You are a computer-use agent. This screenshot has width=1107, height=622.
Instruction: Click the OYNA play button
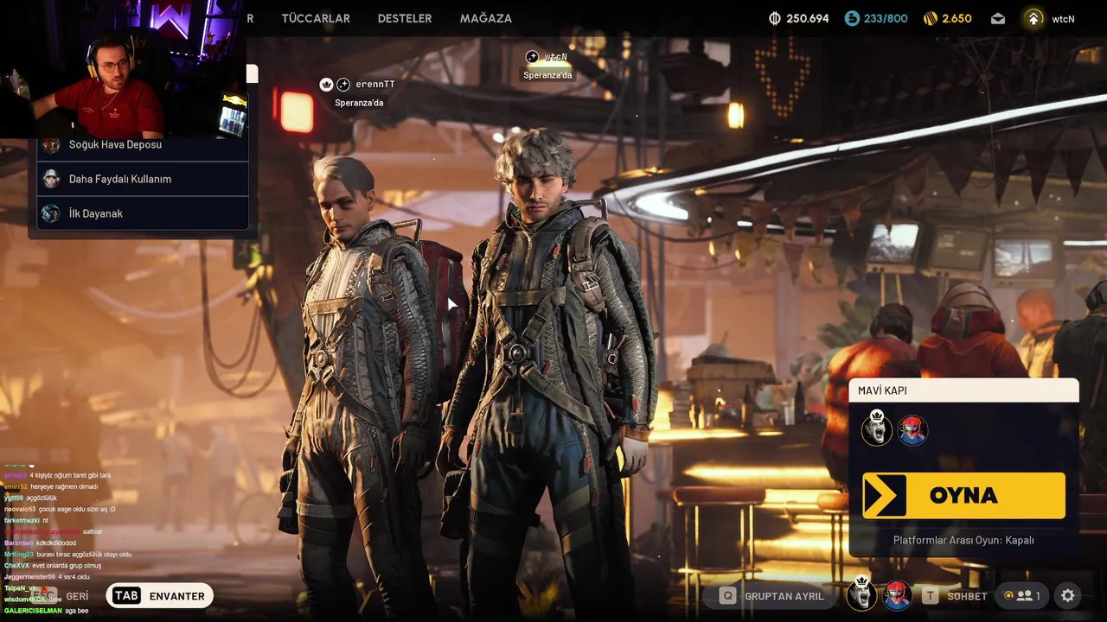point(963,495)
